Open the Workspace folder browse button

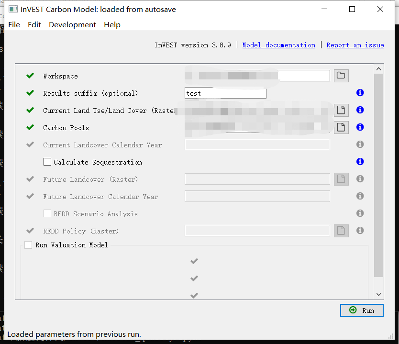(x=341, y=76)
